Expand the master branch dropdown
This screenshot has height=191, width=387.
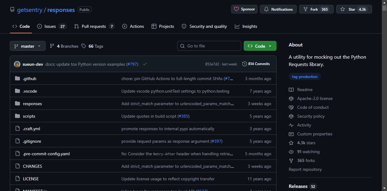[x=28, y=46]
